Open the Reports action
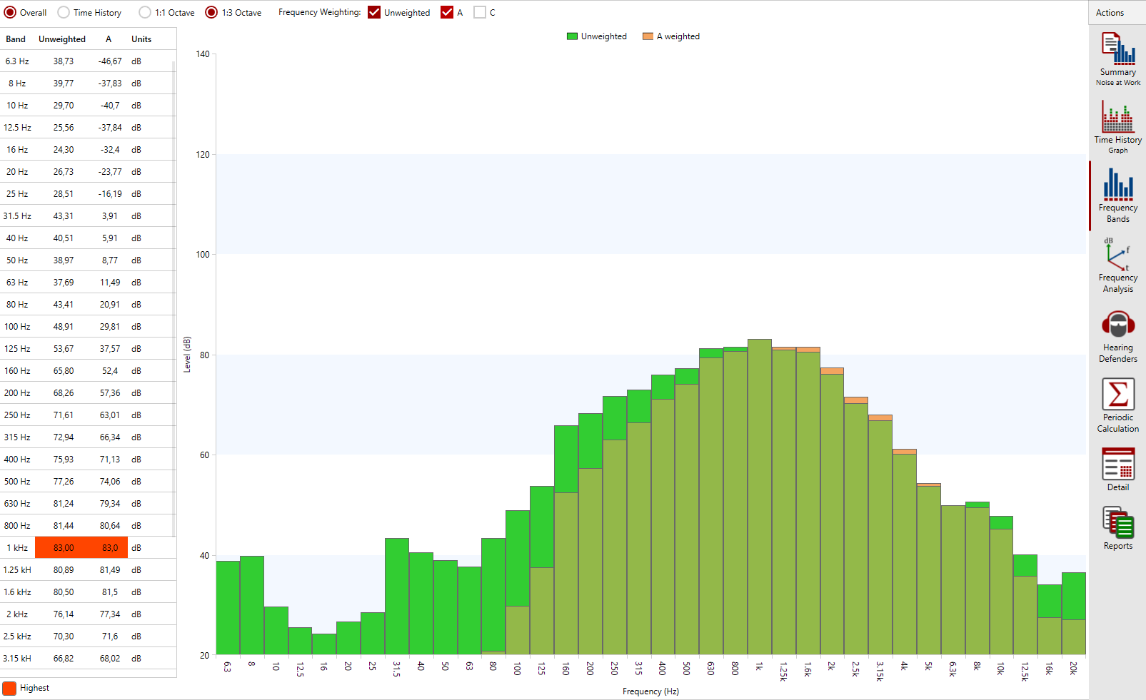 pos(1117,528)
